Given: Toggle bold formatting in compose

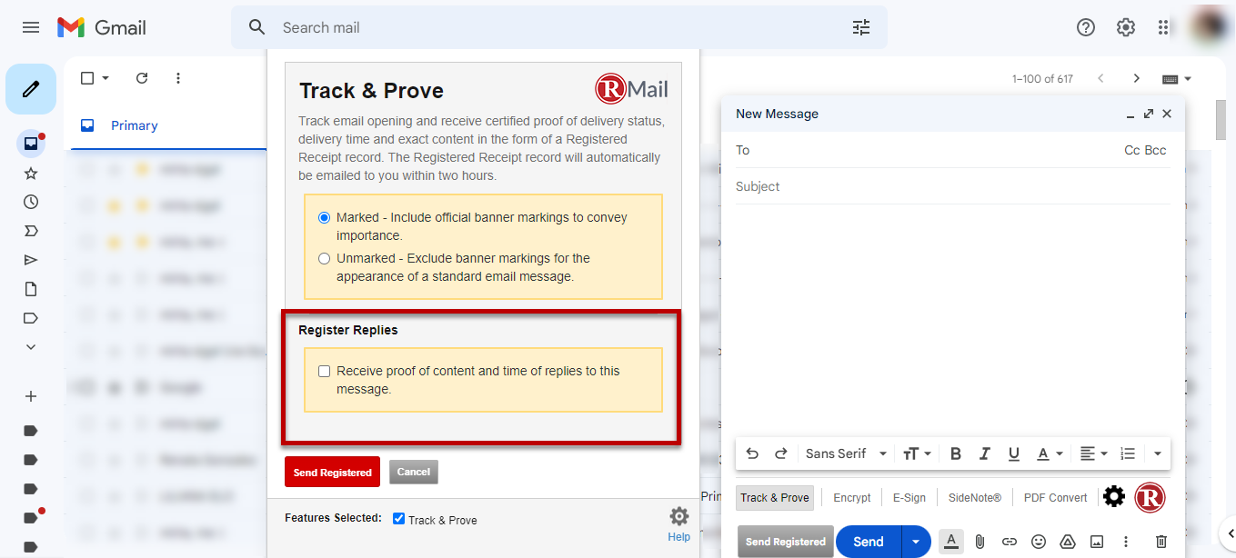Looking at the screenshot, I should tap(956, 453).
